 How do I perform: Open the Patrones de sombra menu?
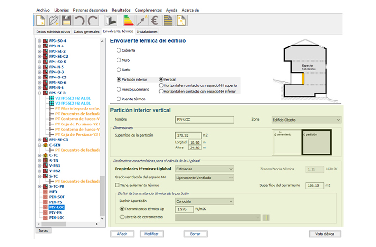(90, 10)
